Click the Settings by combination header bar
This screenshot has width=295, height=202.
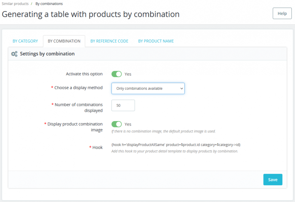(147, 54)
